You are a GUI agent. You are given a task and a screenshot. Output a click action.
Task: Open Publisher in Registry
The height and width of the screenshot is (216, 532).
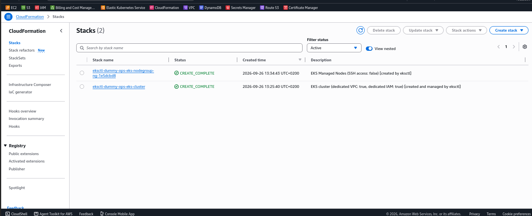(x=17, y=169)
